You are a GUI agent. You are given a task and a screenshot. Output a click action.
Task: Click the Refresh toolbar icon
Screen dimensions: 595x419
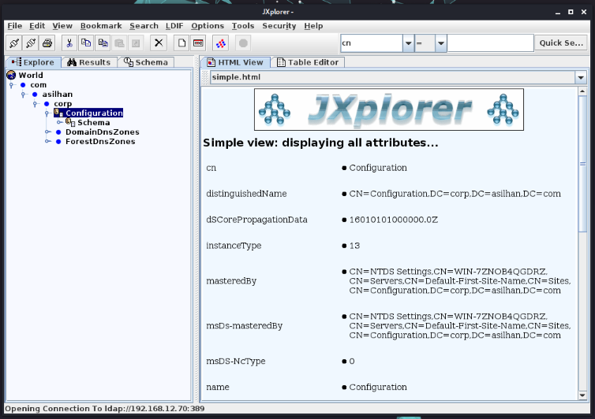point(221,43)
